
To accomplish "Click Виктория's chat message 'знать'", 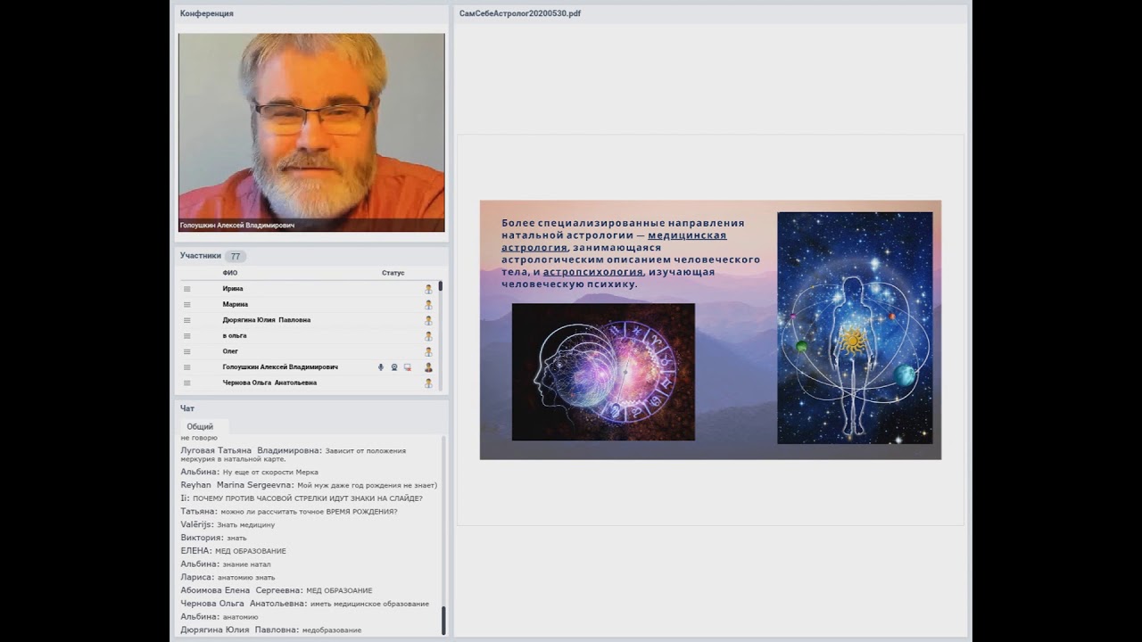I will [214, 538].
